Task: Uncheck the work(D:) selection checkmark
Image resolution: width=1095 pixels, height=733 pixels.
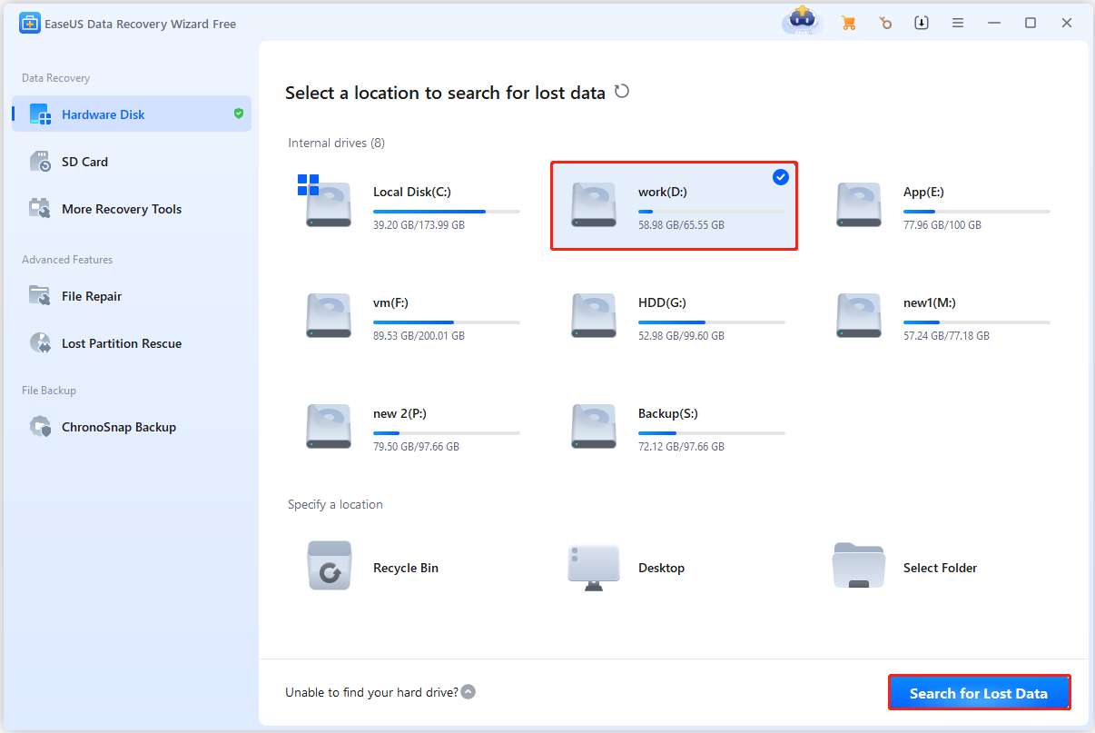Action: (x=781, y=177)
